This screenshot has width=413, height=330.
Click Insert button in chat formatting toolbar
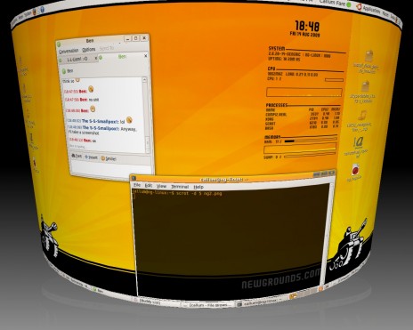pyautogui.click(x=92, y=157)
